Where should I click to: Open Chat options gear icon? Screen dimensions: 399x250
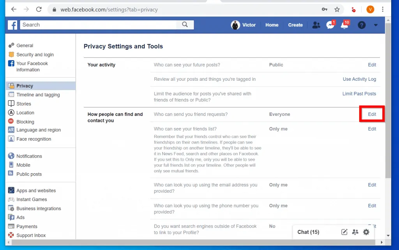(x=366, y=232)
